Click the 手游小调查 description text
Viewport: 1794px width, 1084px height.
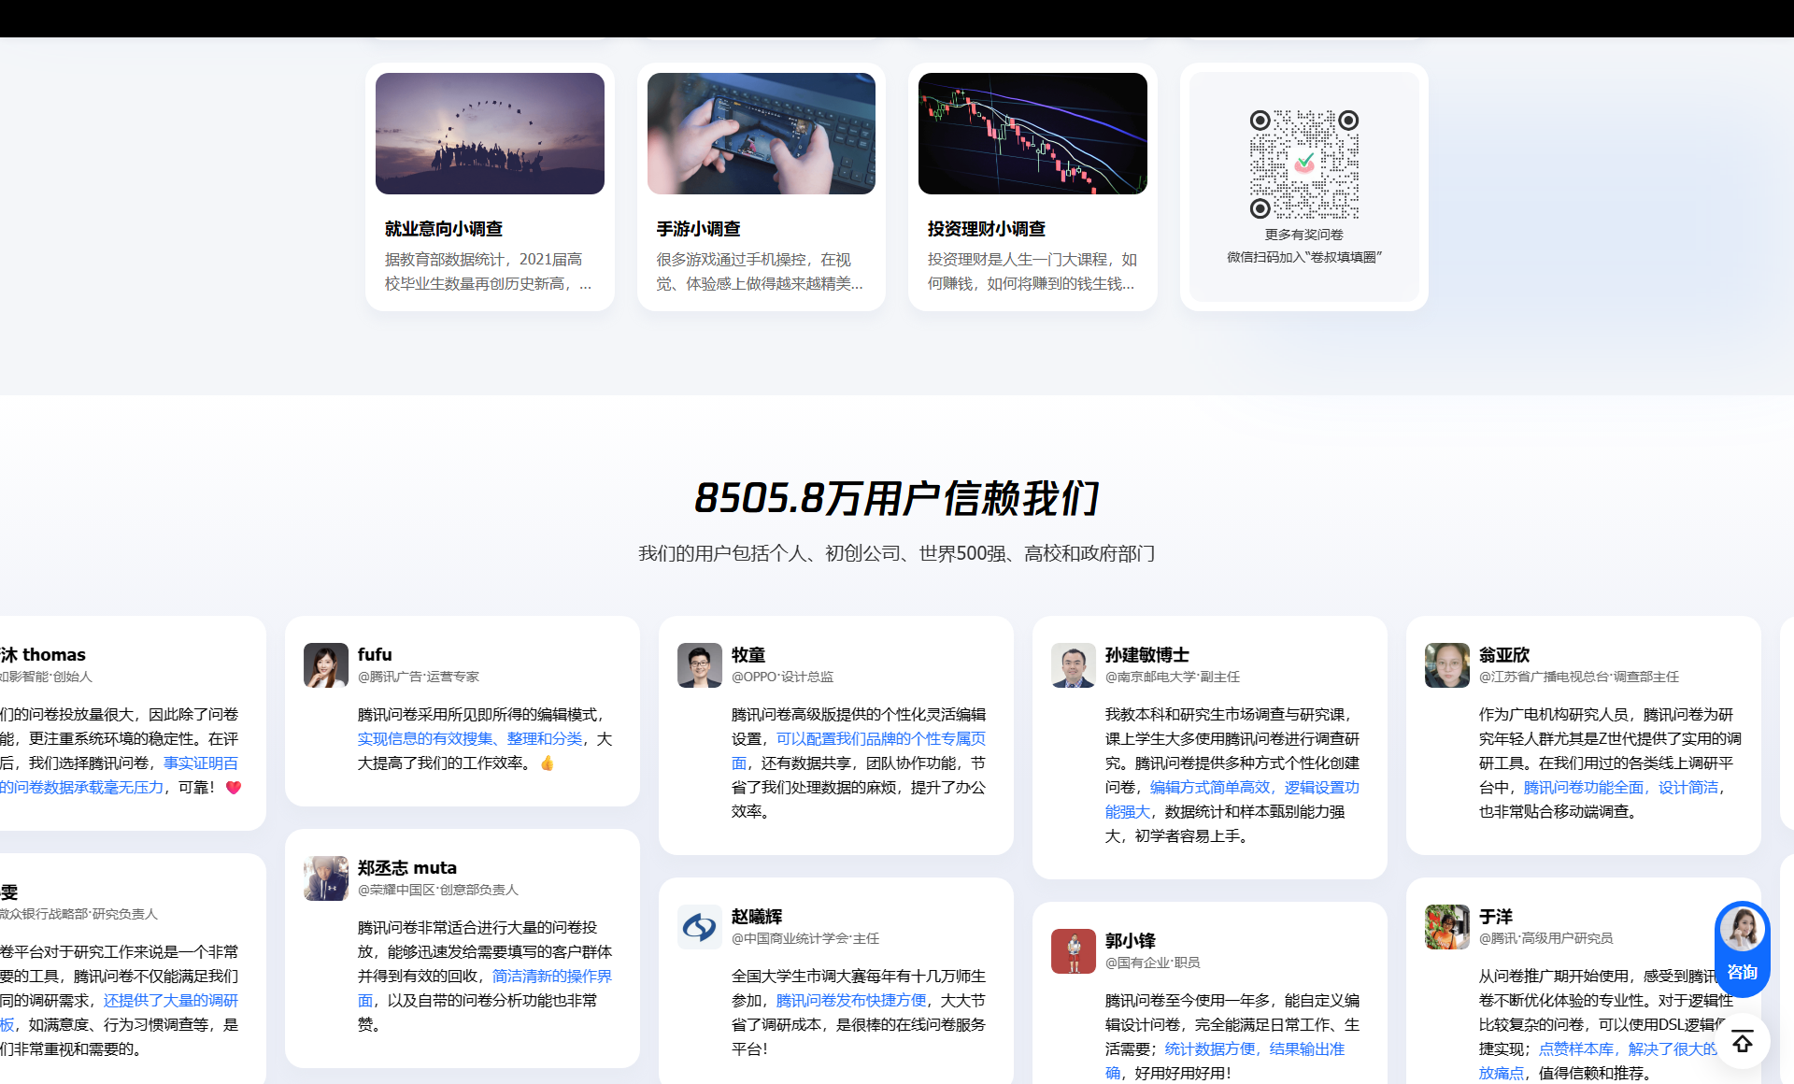(760, 272)
